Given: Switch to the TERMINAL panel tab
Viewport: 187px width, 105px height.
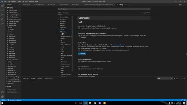Looking at the screenshot, I should coord(40,78).
